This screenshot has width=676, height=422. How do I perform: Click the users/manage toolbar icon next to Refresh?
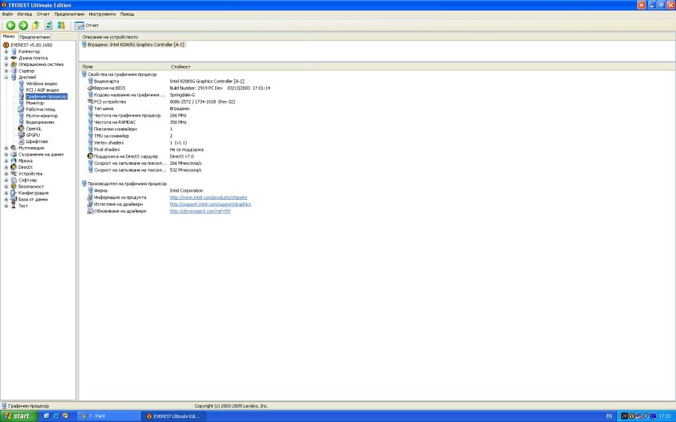61,26
